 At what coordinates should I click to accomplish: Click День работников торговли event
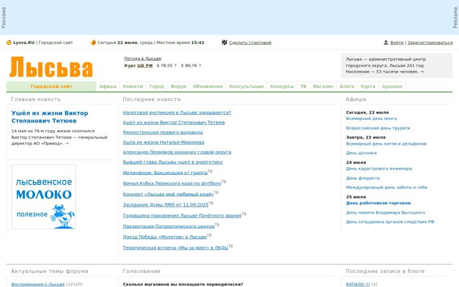pos(378,203)
